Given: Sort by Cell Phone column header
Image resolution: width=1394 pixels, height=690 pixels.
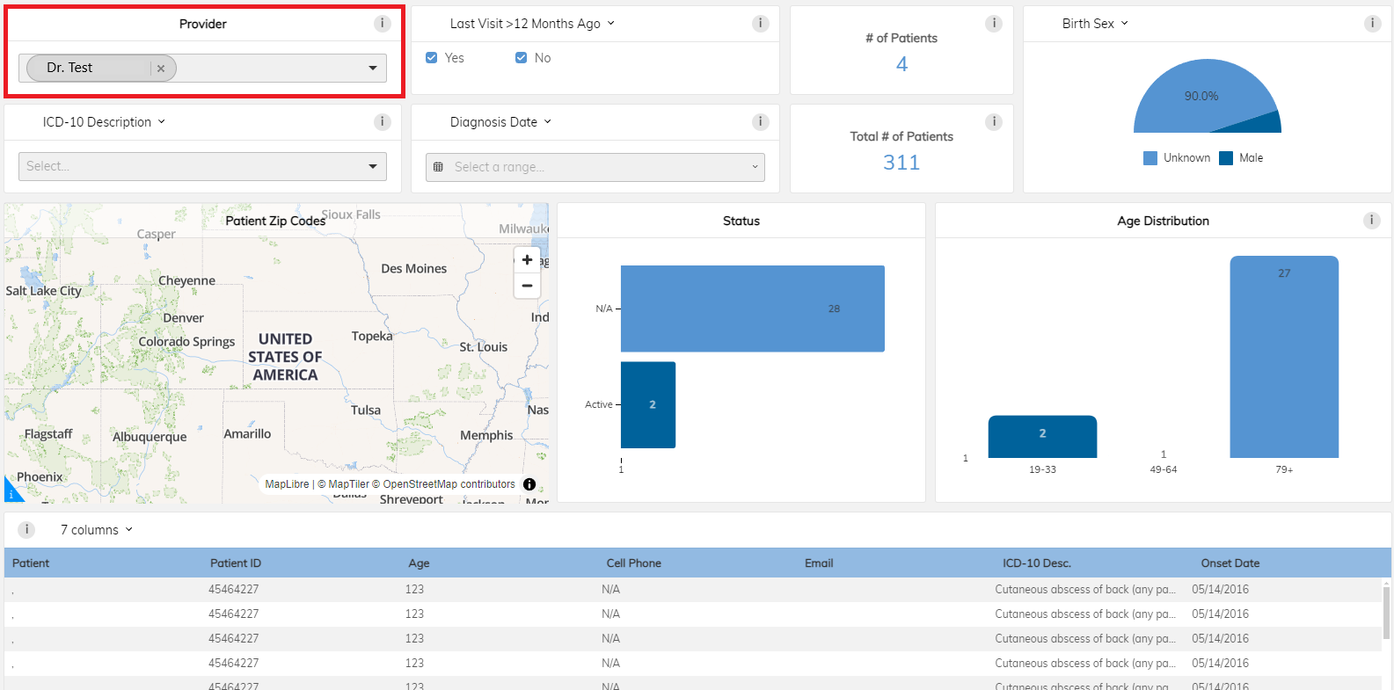Looking at the screenshot, I should (x=633, y=563).
